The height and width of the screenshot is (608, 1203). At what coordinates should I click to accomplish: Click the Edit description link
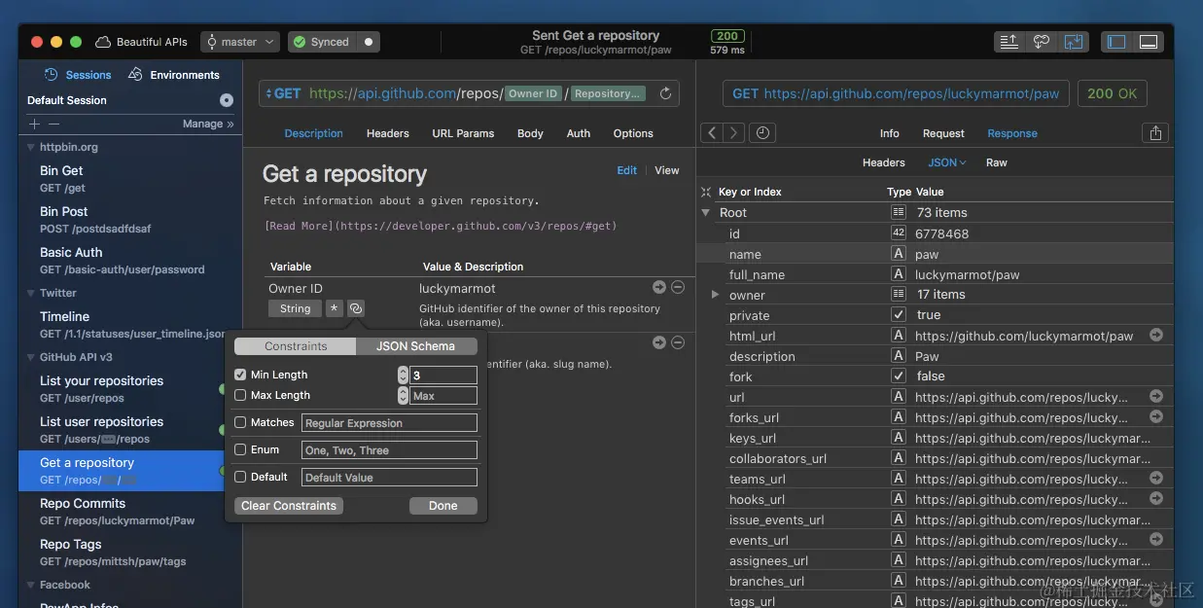627,170
